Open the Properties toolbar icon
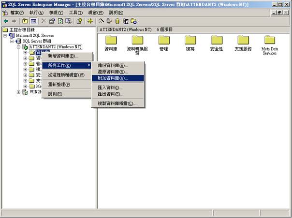Viewport: 292px width, 218px height. (52, 21)
